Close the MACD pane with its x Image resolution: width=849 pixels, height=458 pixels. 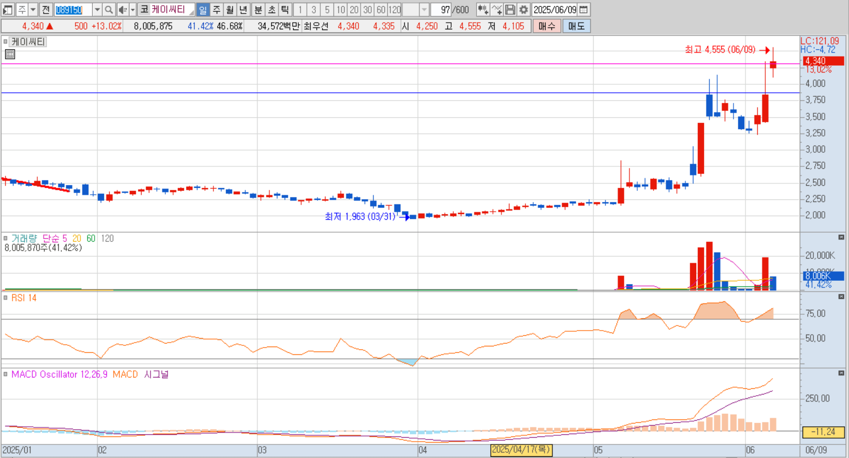click(x=841, y=373)
